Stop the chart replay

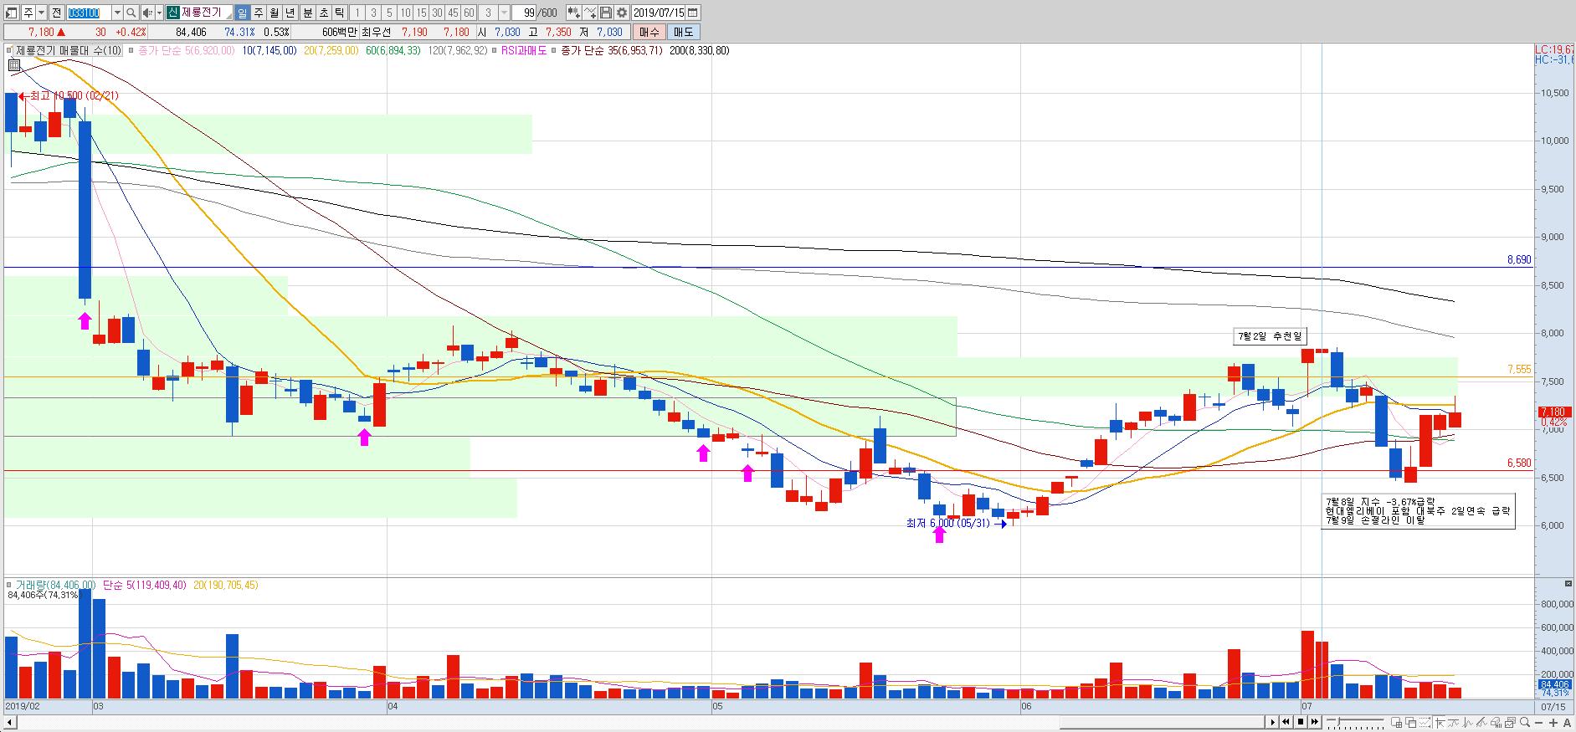(x=1301, y=722)
